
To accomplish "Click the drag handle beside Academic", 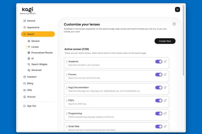I will click(67, 61).
